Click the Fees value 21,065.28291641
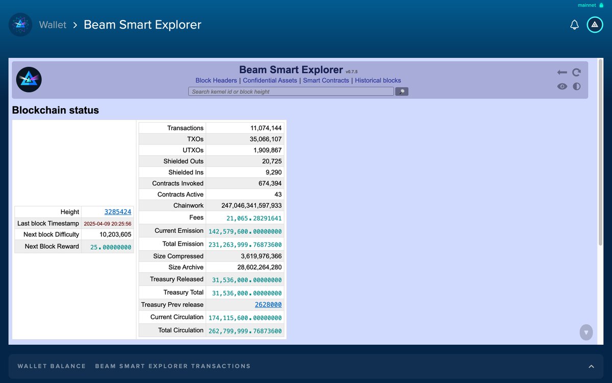Screen dimensions: 612x383 pyautogui.click(x=254, y=218)
